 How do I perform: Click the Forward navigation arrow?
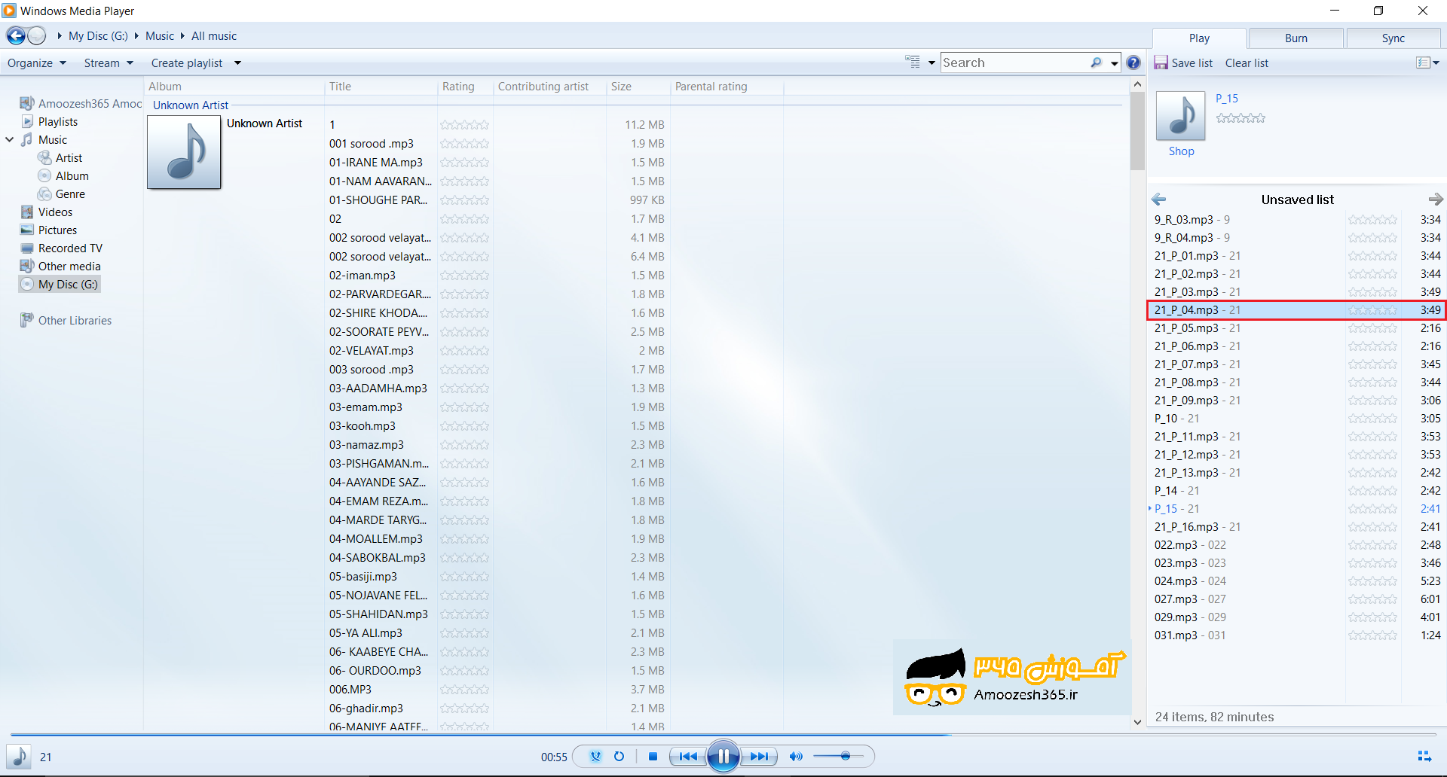click(x=36, y=35)
